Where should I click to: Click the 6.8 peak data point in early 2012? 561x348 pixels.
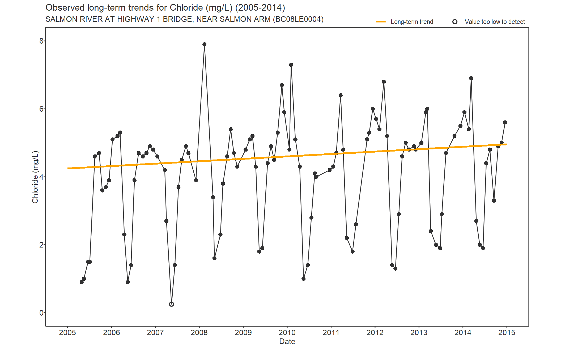[x=384, y=82]
